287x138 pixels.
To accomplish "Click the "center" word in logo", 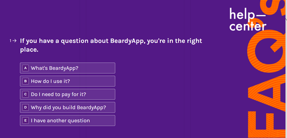I will pyautogui.click(x=247, y=26).
